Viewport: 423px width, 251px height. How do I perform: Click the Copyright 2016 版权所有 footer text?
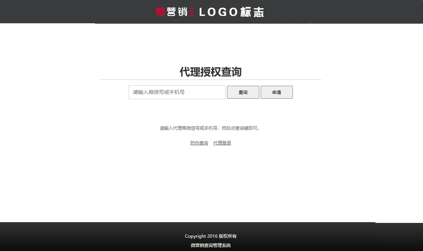click(x=211, y=236)
